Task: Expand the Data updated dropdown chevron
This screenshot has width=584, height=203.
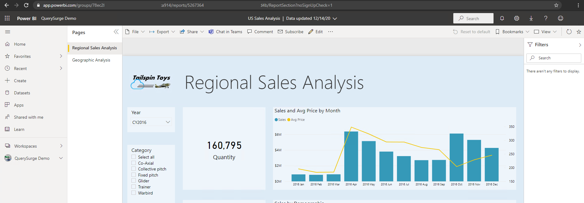Action: tap(335, 19)
